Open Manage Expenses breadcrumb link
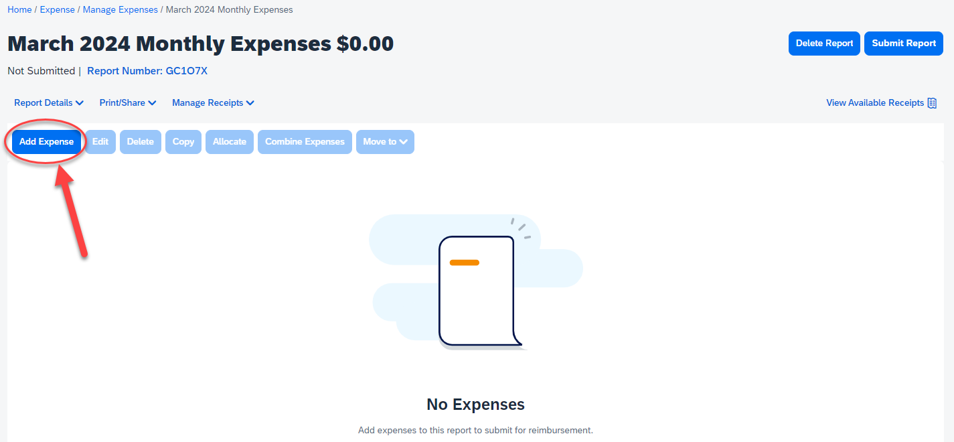954x442 pixels. click(121, 10)
